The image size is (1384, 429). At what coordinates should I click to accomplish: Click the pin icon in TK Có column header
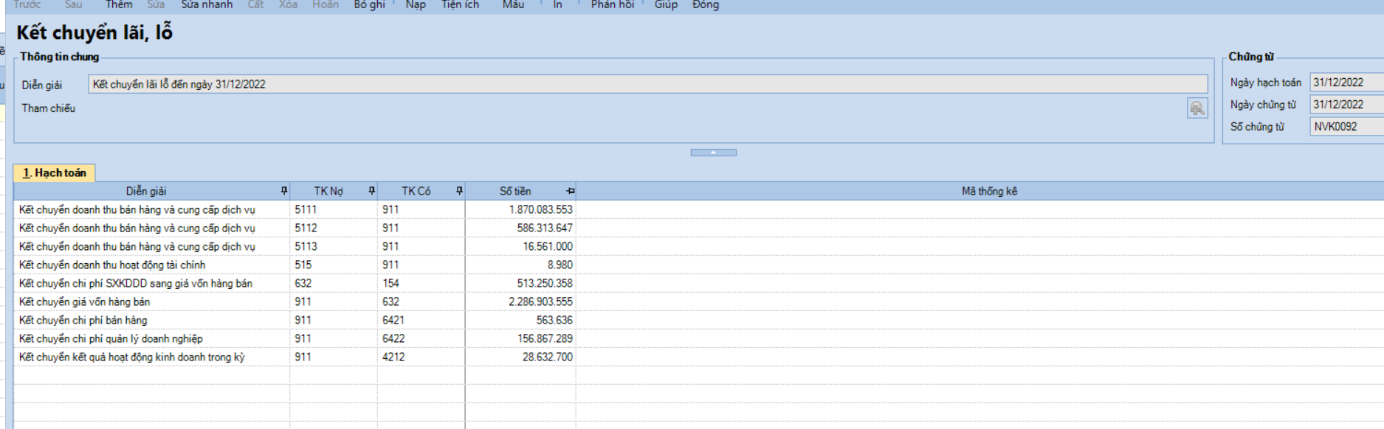tap(459, 191)
